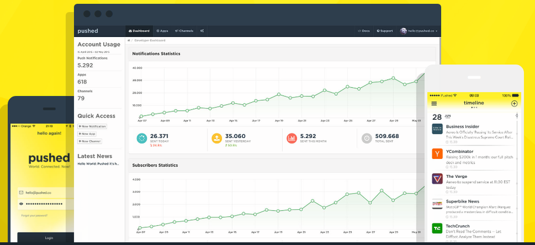Open the TechCrunch timeline entry
Screen dimensions: 535x245
point(472,233)
